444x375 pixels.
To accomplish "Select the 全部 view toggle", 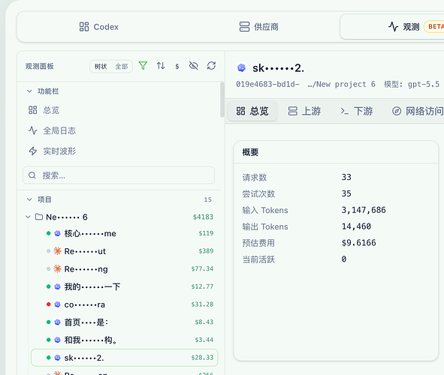I will [x=122, y=67].
